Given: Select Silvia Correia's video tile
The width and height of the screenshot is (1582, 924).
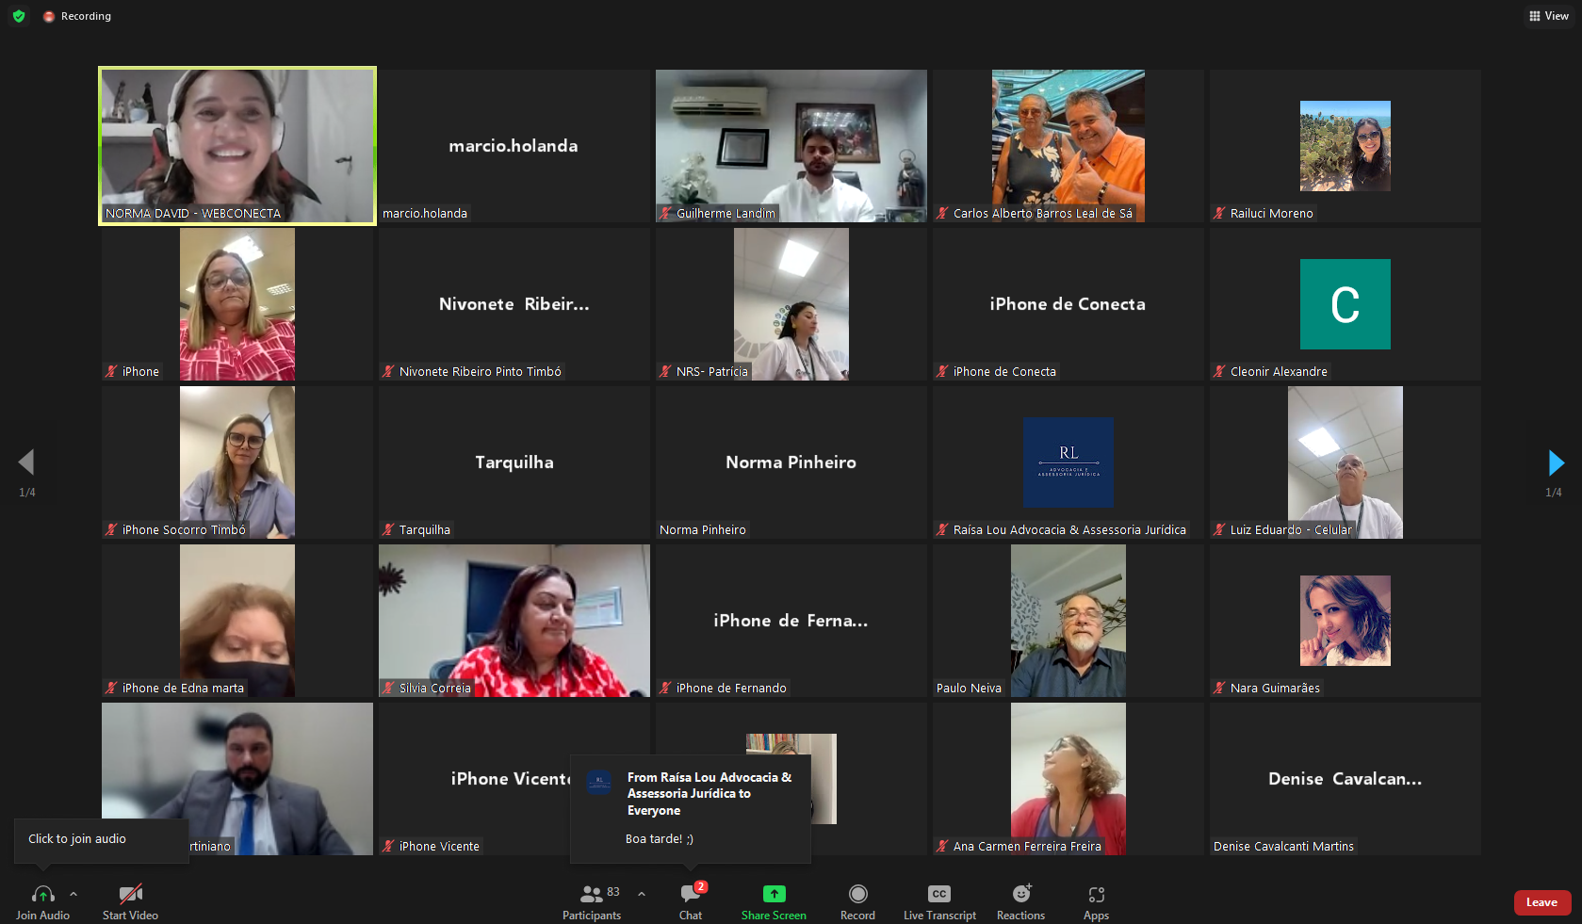Looking at the screenshot, I should 514,620.
